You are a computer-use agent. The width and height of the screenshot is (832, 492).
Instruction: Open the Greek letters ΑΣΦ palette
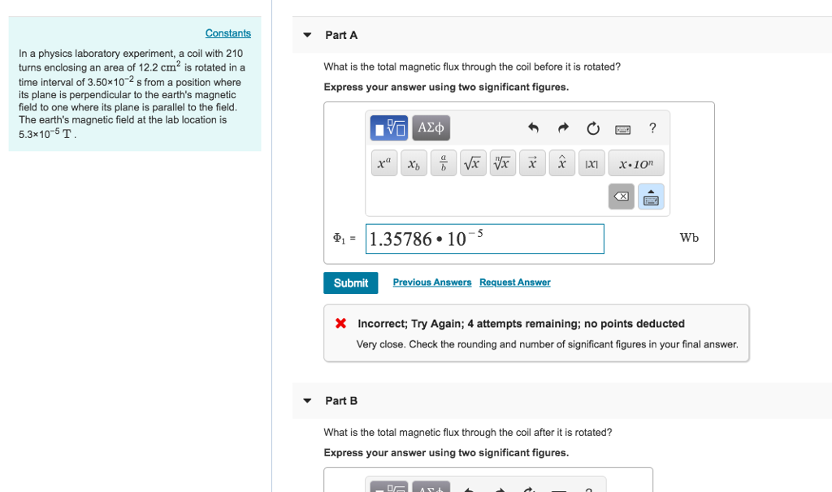[431, 127]
